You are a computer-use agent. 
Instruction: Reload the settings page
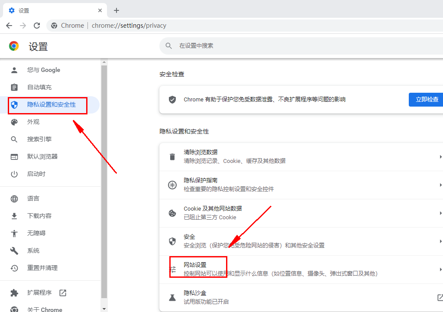pos(37,26)
